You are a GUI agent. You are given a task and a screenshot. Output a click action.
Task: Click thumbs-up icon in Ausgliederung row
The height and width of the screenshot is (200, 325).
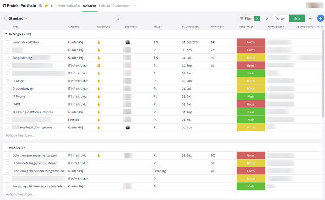(x=98, y=58)
